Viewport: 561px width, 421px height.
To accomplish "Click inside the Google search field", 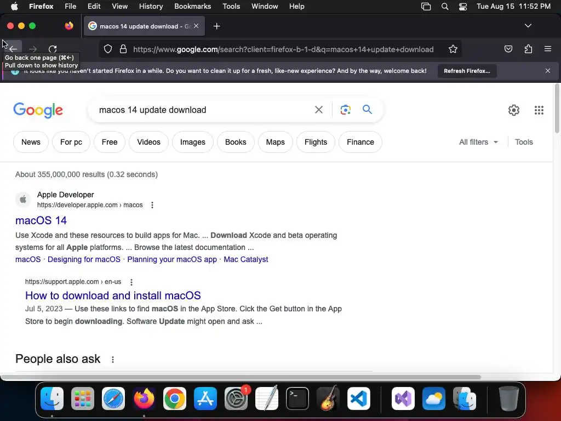I will pyautogui.click(x=204, y=110).
